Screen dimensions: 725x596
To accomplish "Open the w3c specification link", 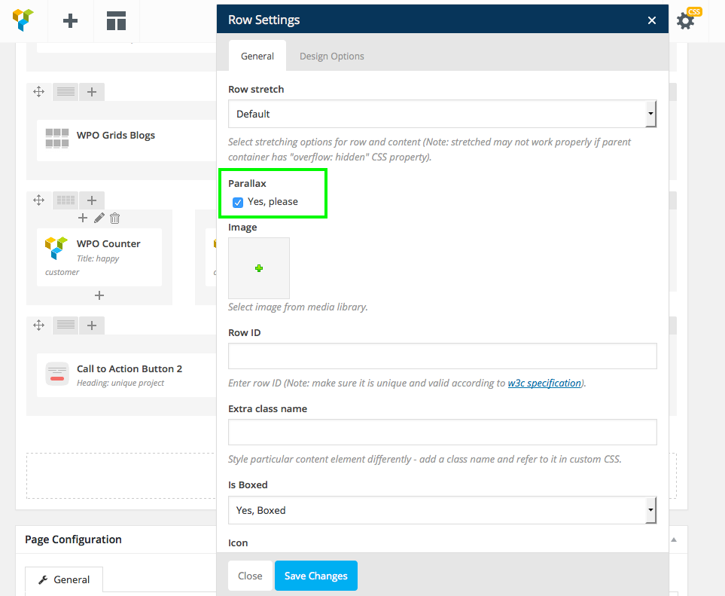I will point(544,383).
